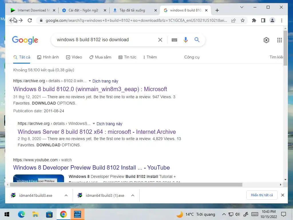This screenshot has width=293, height=220.
Task: Expand the Thêm filters menu
Action: tap(150, 57)
